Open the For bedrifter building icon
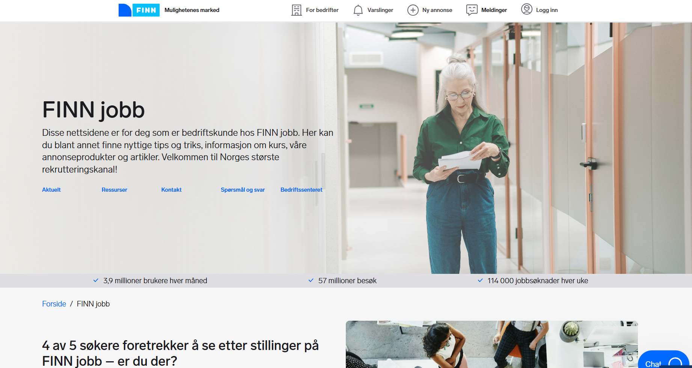Screen dimensions: 692x368 (297, 10)
